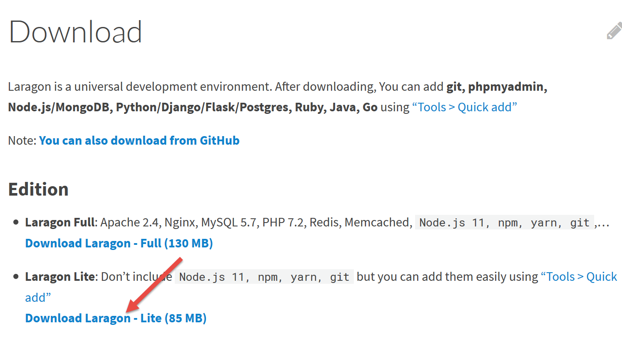Follow "You can also download from GitHub" link
Viewport: 622px width, 339px height.
(139, 140)
